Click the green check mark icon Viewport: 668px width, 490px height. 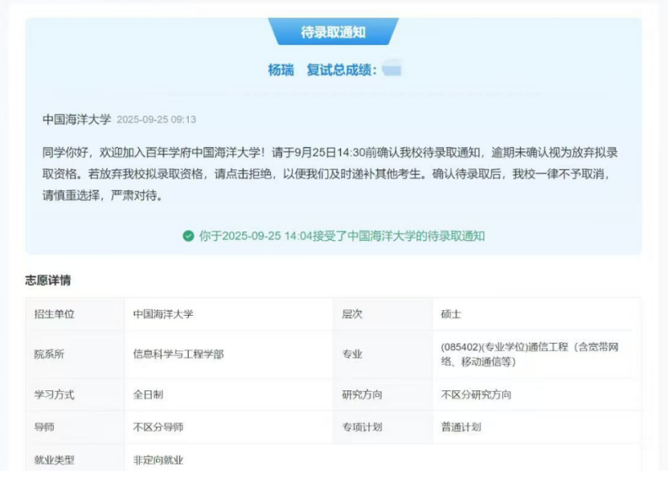[x=188, y=236]
